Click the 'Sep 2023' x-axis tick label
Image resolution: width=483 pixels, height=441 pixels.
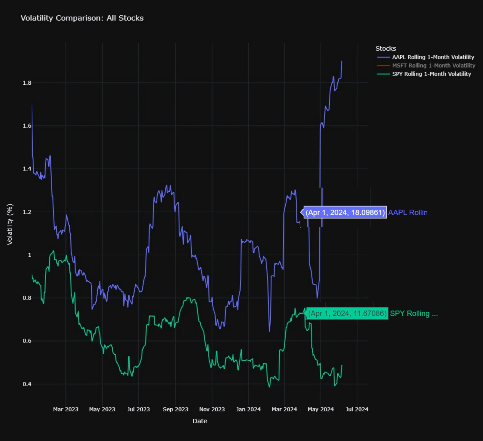coord(176,409)
